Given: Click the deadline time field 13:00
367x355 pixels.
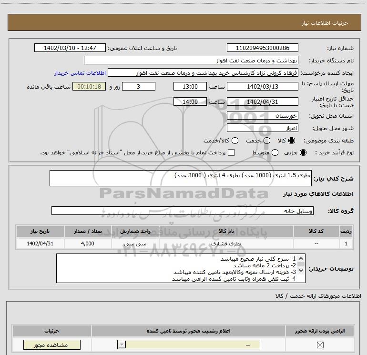Looking at the screenshot, I should [190, 87].
